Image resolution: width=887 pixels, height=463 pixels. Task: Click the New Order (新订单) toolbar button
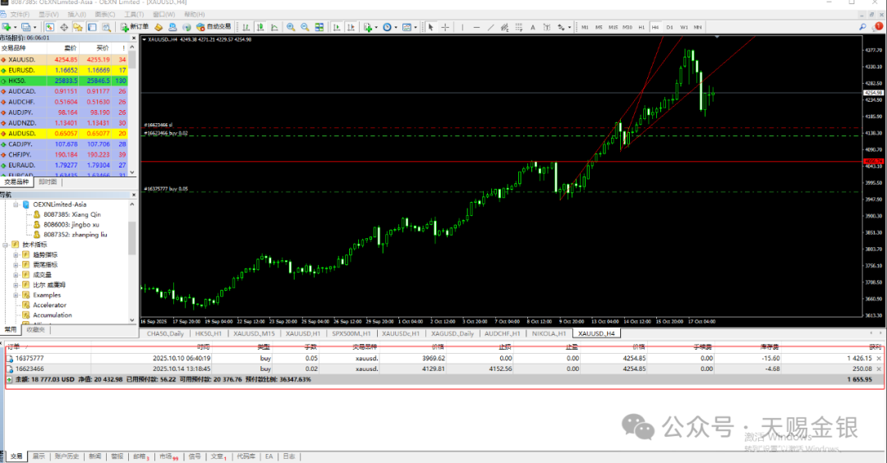[138, 27]
